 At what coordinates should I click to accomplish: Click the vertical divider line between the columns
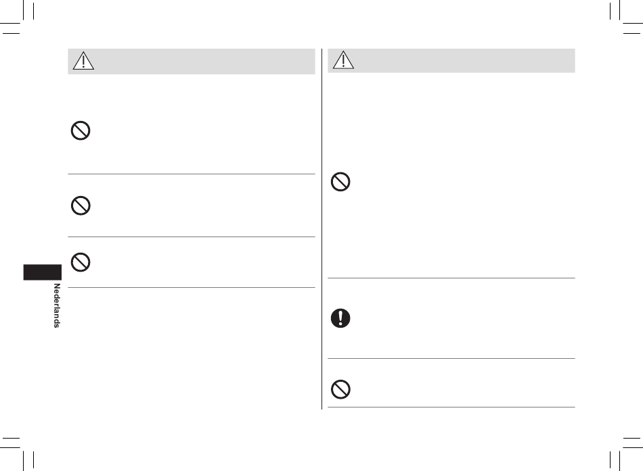click(x=322, y=229)
